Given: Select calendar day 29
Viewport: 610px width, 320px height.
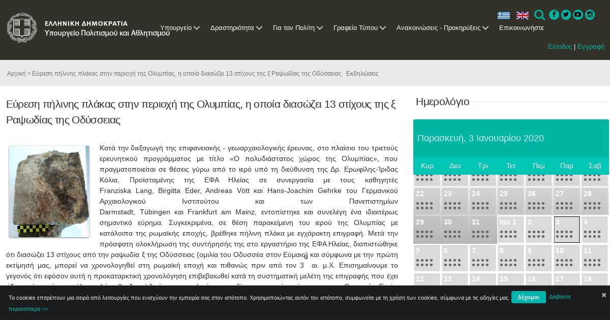Looking at the screenshot, I should 426,230.
